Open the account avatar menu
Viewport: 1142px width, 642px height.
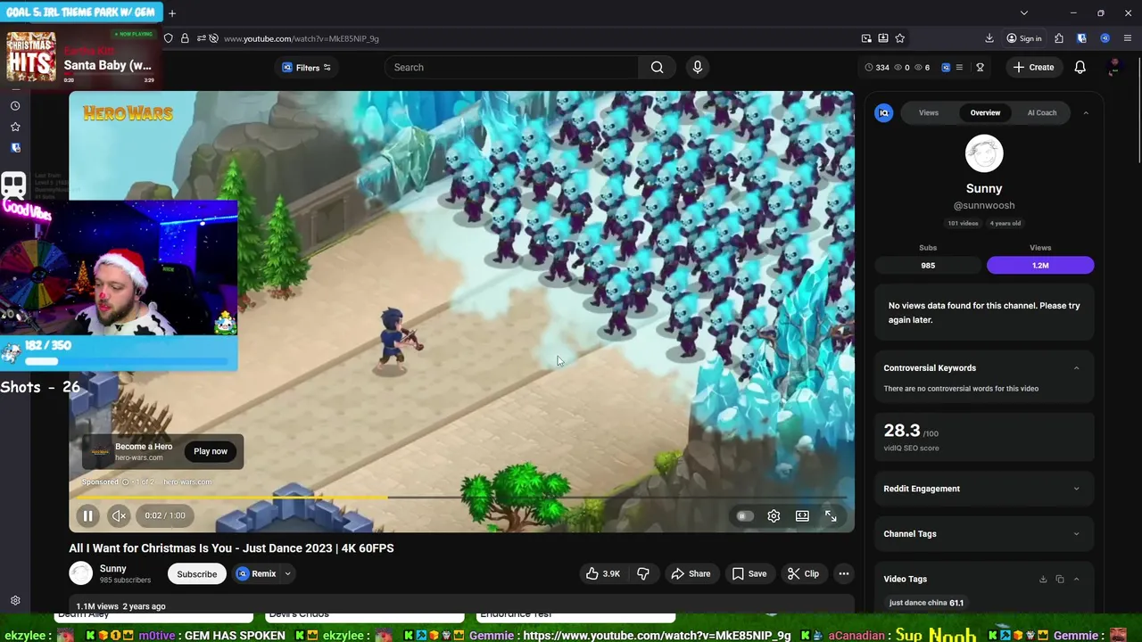[1113, 68]
